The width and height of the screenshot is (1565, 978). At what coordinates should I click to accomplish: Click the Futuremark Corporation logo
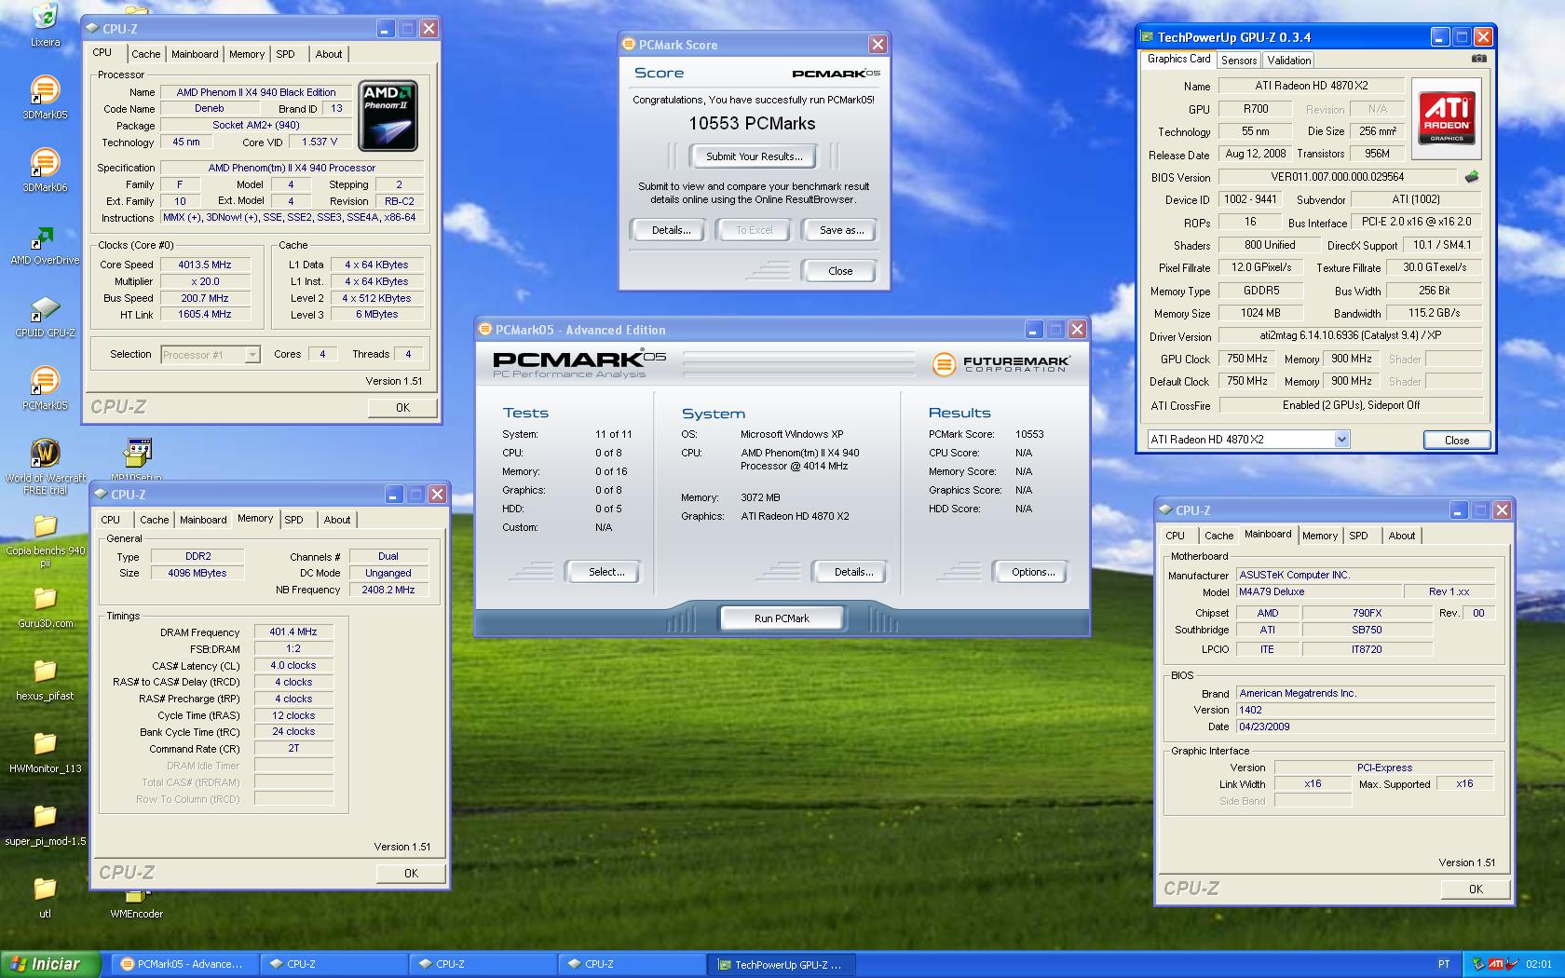point(1001,363)
